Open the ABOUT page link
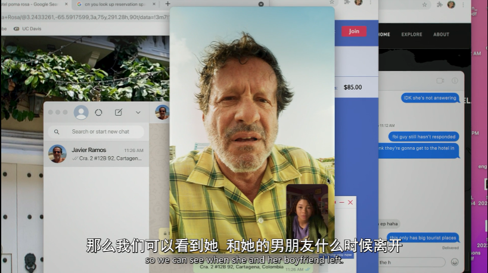 tap(441, 35)
